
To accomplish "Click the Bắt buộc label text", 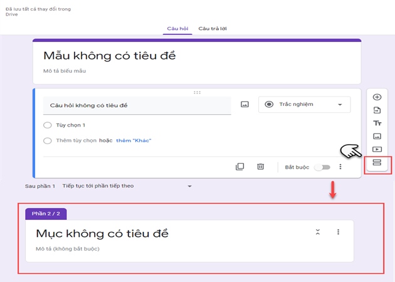I will [x=297, y=167].
